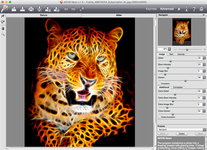Open program info with the i icon
The image size is (207, 150).
[x=187, y=9]
